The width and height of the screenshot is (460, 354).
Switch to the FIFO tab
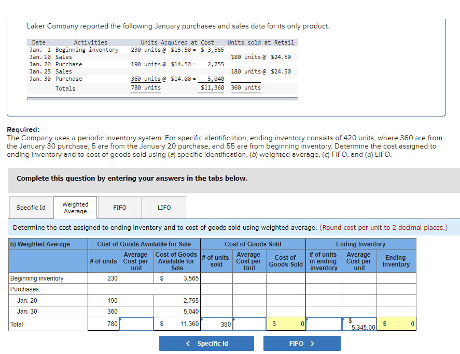click(119, 207)
